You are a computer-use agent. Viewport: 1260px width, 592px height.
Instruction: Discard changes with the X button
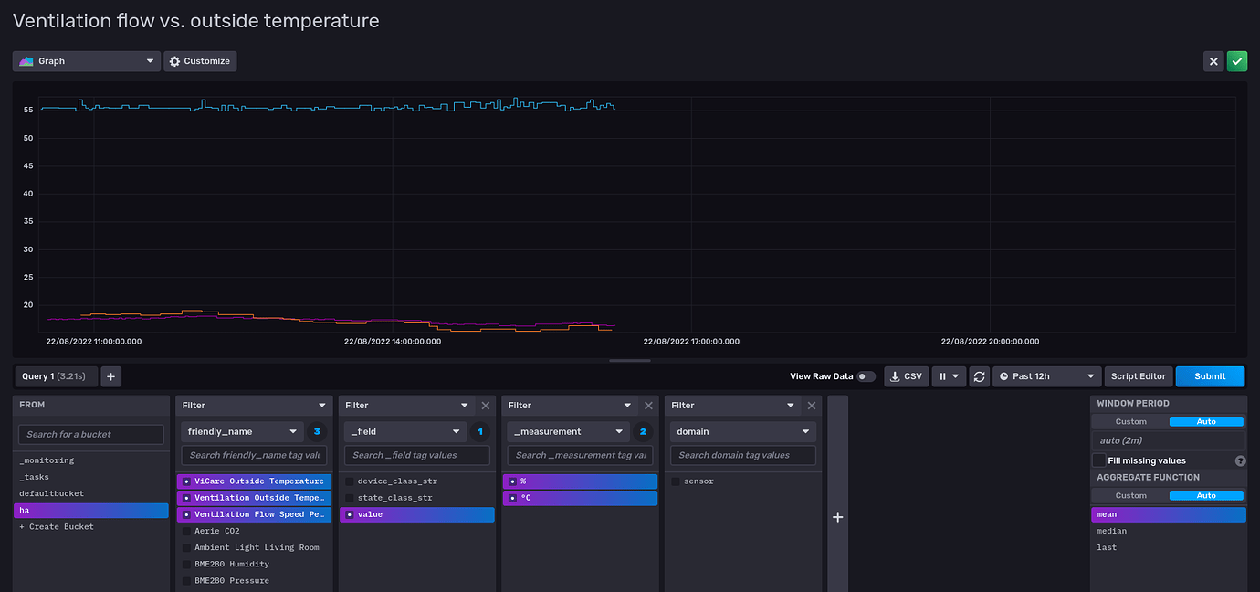coord(1213,61)
